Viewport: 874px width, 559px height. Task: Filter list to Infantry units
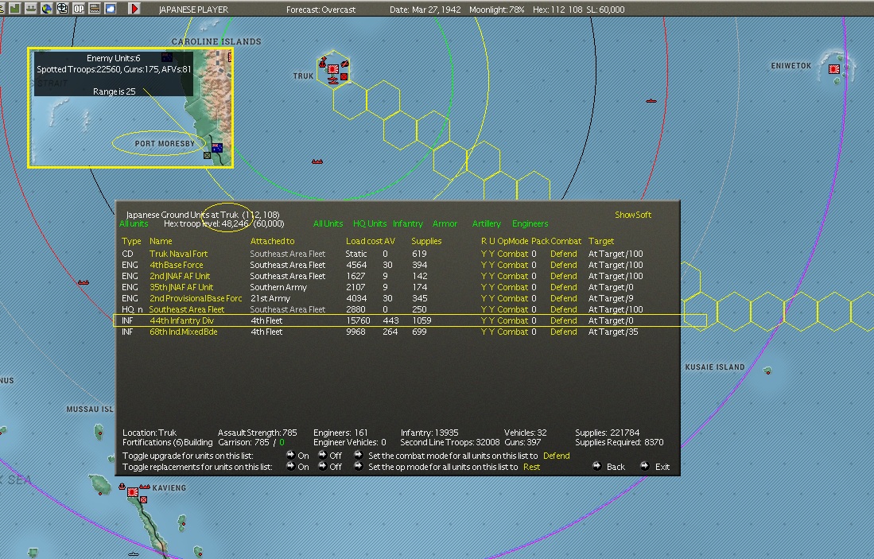(407, 223)
